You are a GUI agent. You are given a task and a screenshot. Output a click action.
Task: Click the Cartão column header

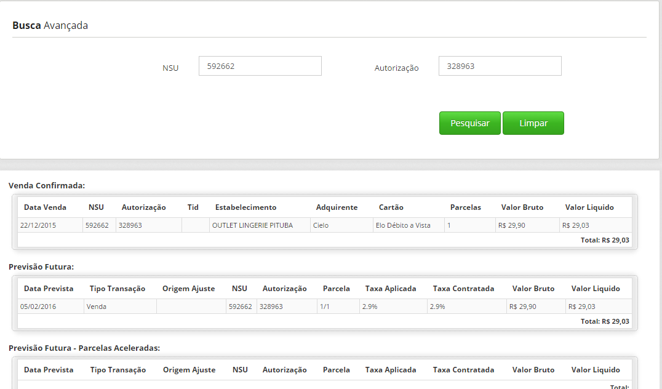(x=391, y=207)
